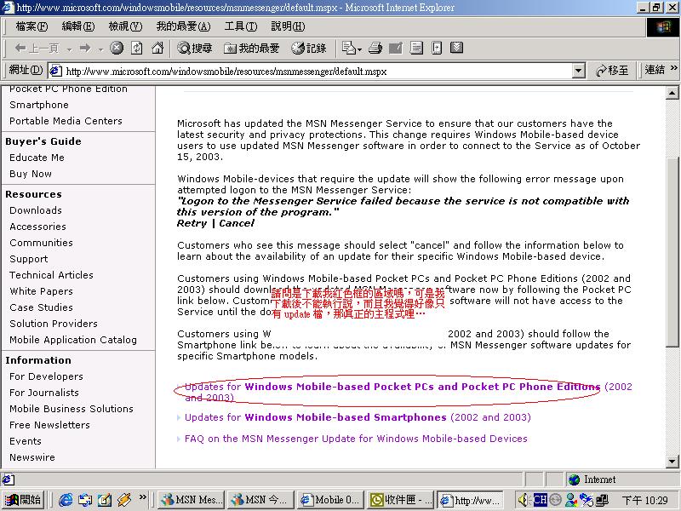Click the 開始 Start button

(x=23, y=500)
